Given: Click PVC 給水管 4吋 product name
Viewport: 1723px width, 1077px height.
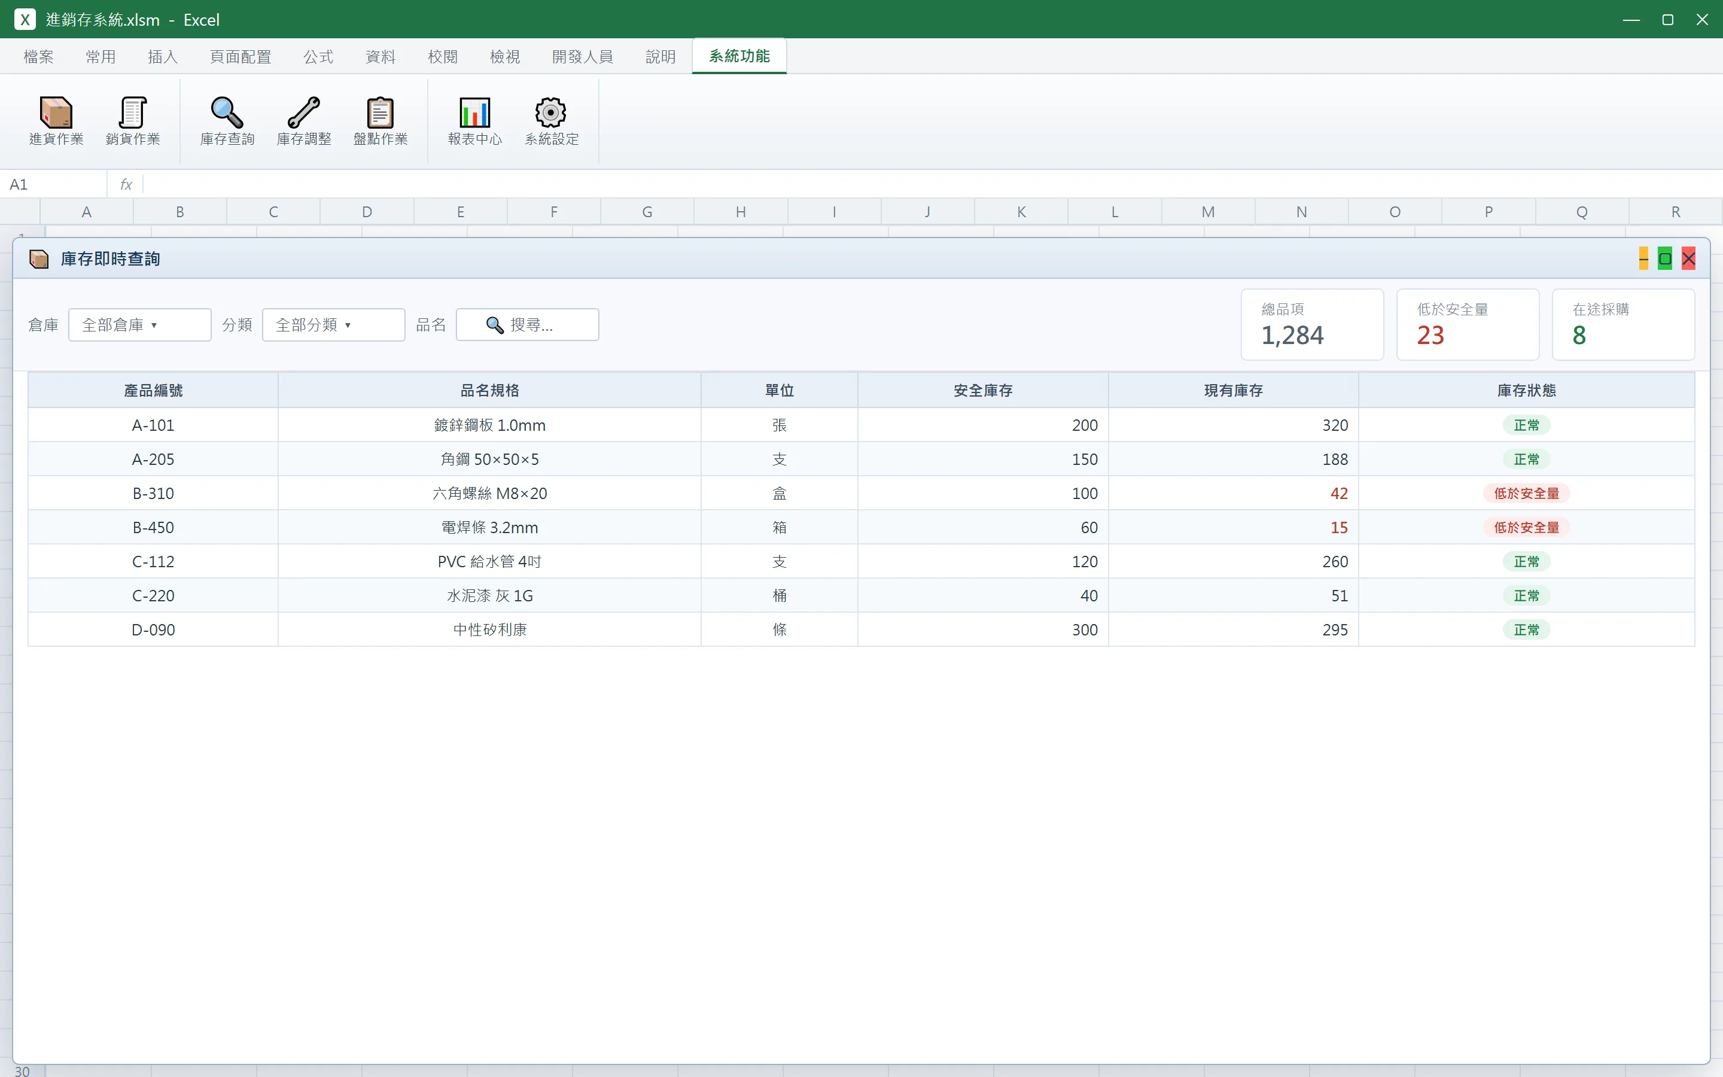Looking at the screenshot, I should 490,562.
